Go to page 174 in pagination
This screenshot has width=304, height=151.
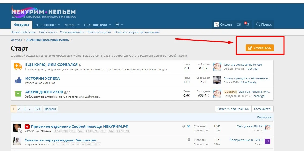point(37,109)
